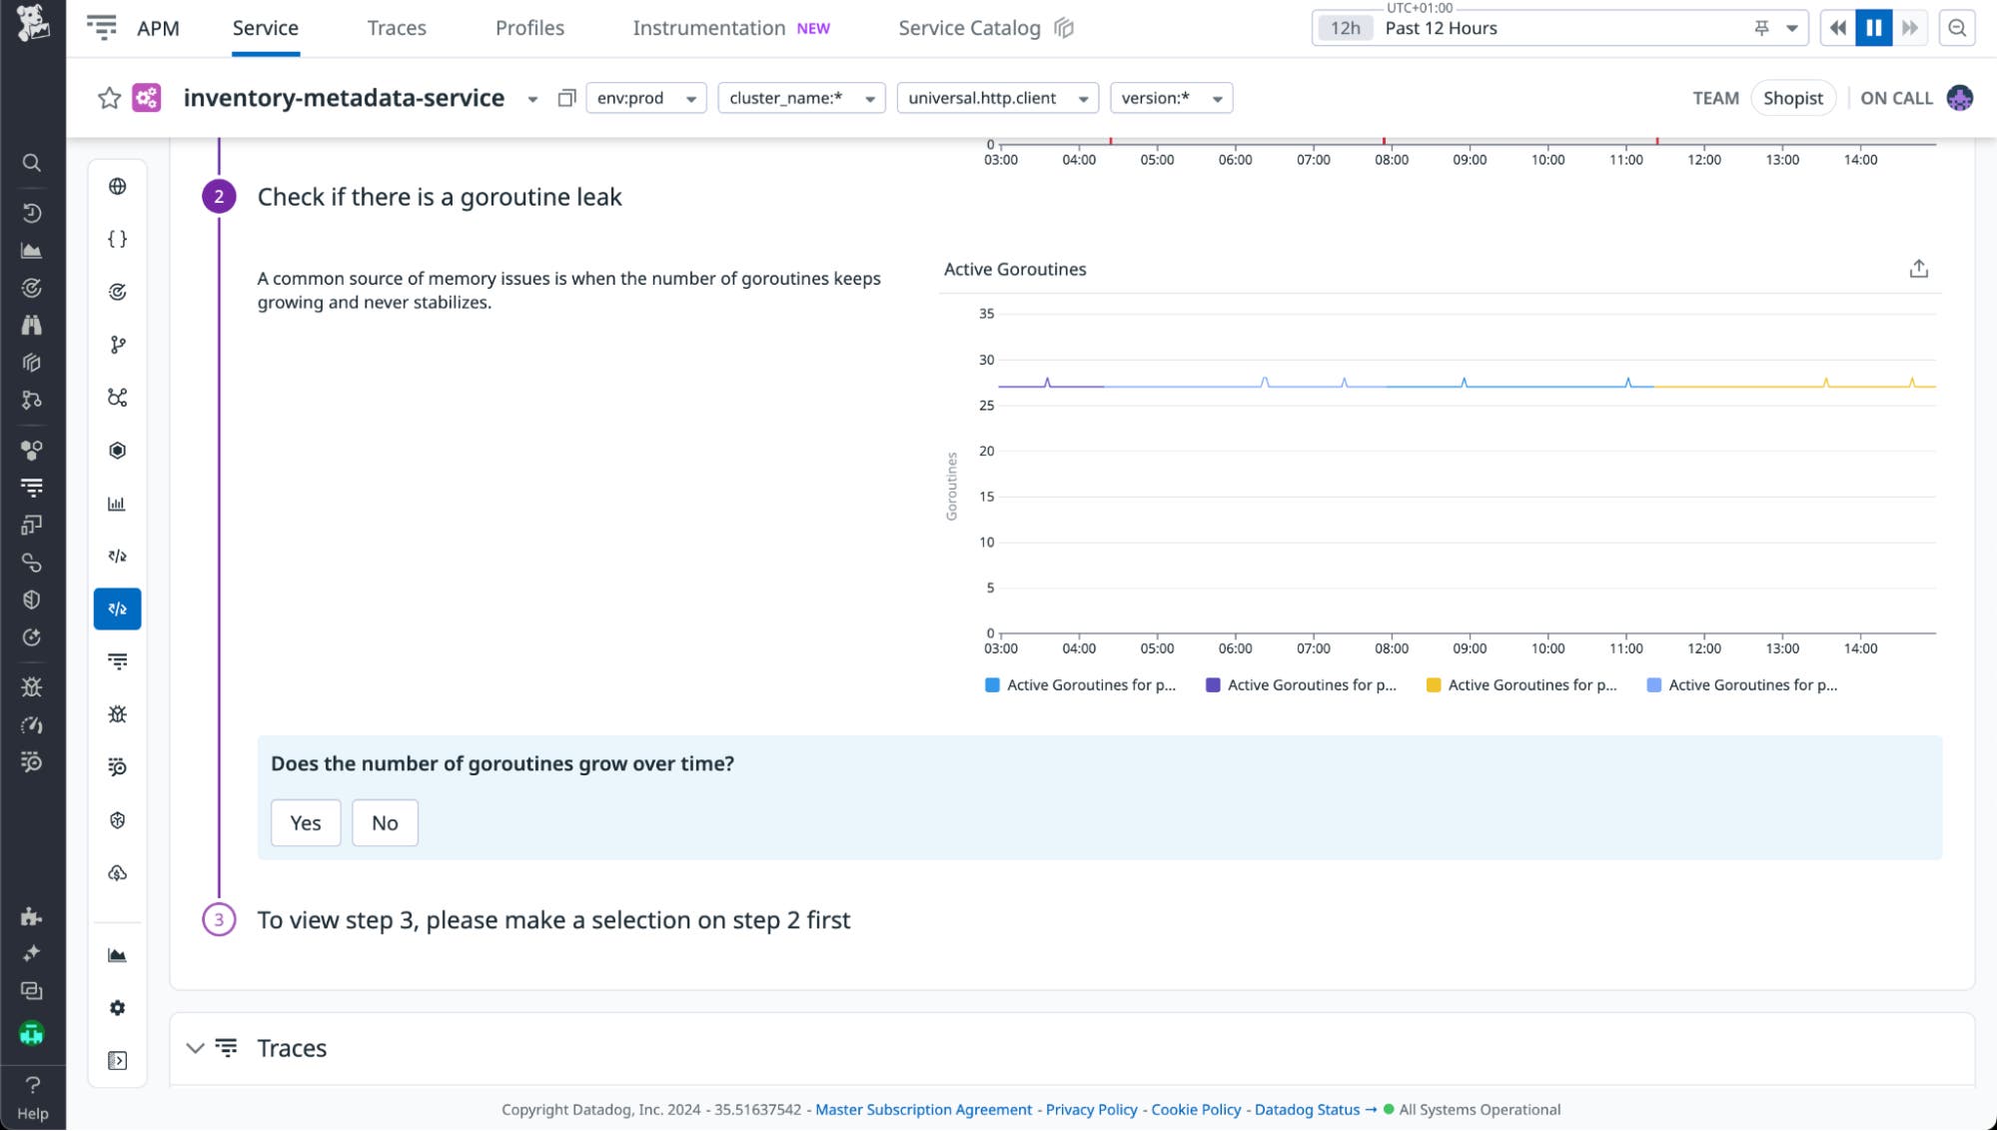Open the Instrumentation menu item
The image size is (1997, 1131).
click(709, 27)
